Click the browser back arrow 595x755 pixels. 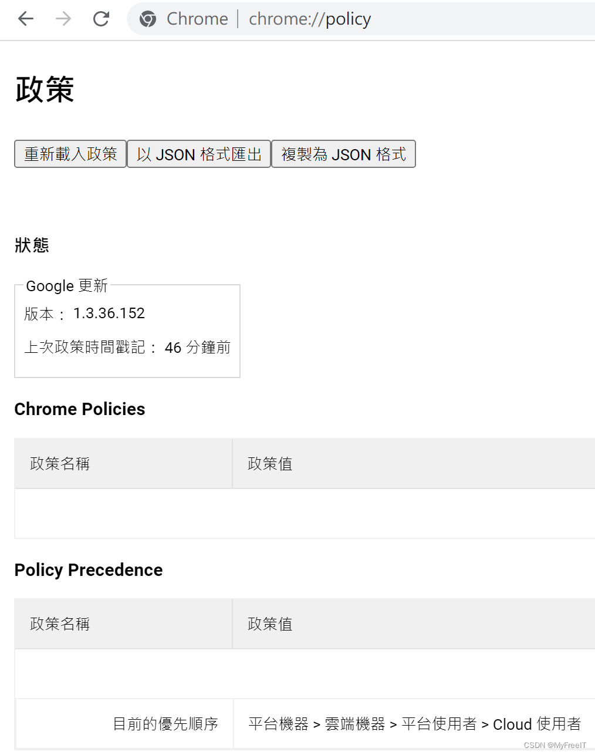click(x=26, y=19)
